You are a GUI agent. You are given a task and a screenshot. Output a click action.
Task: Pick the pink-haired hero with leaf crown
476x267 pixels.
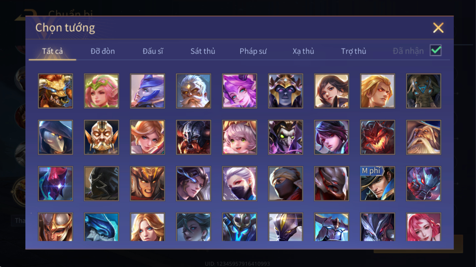click(101, 91)
